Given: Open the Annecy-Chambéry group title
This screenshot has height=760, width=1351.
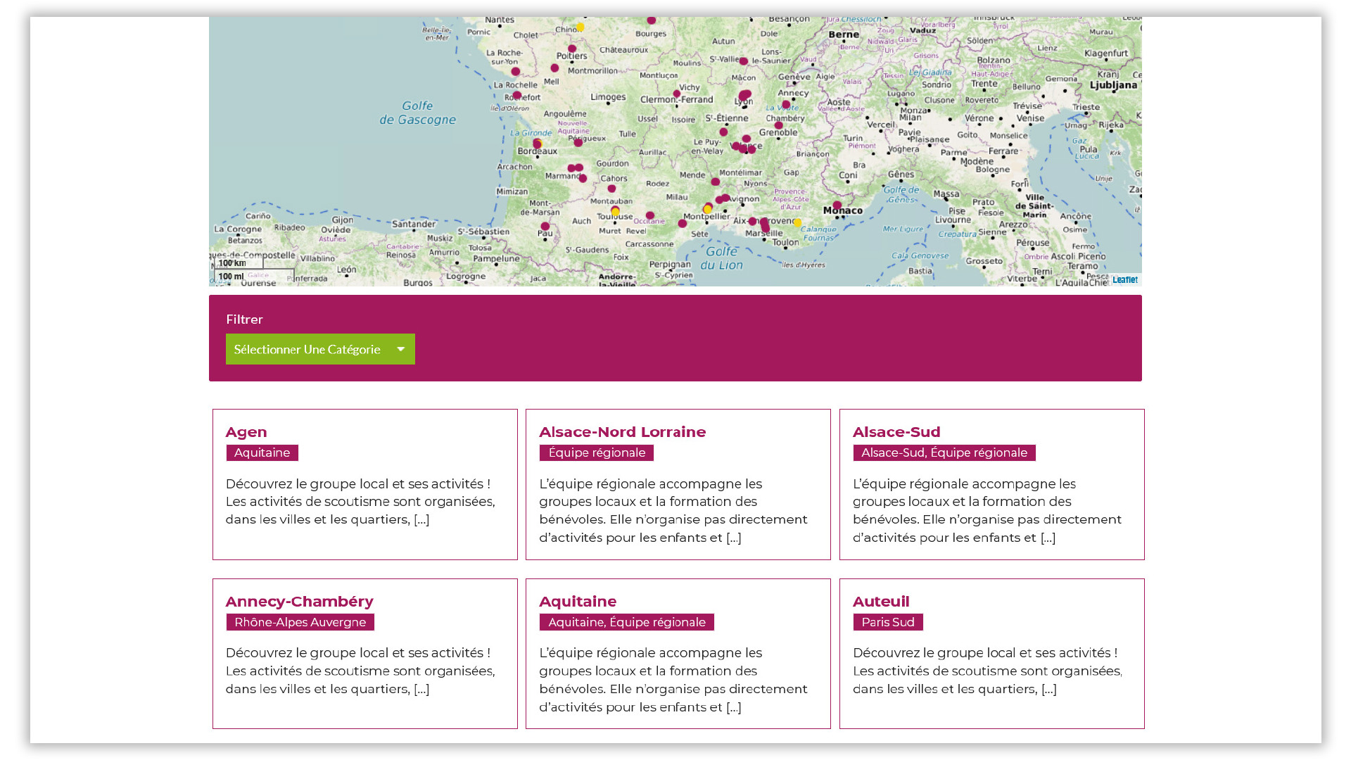Looking at the screenshot, I should pyautogui.click(x=299, y=602).
